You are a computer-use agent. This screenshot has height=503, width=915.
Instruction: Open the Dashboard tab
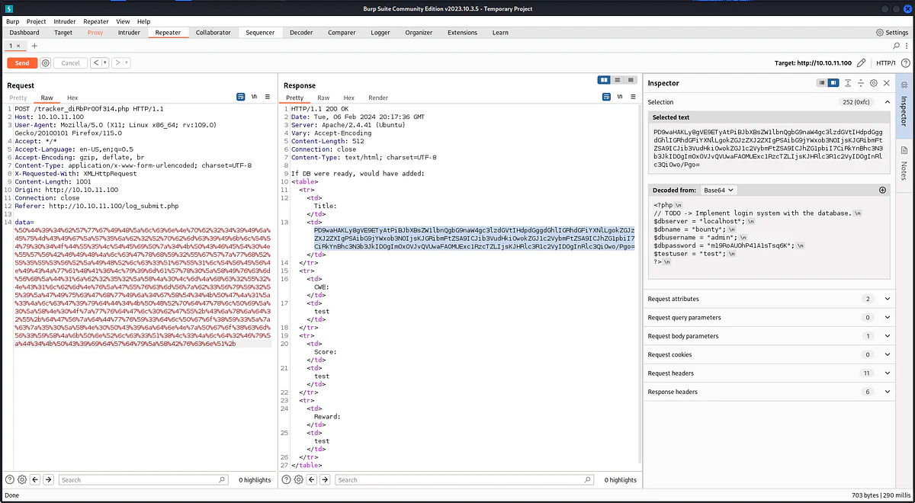(x=24, y=33)
